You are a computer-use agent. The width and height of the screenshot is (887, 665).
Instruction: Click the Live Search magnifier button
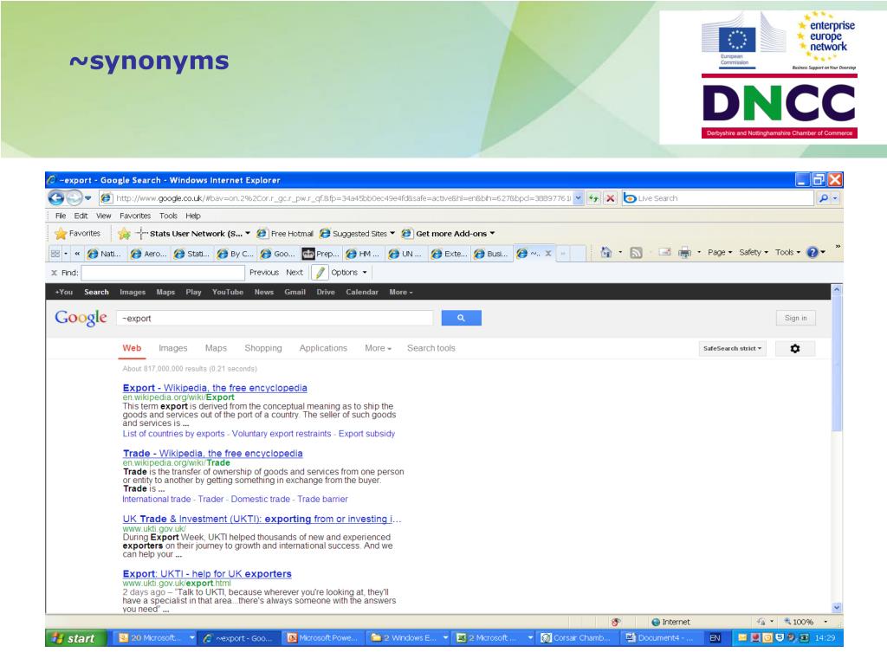823,198
